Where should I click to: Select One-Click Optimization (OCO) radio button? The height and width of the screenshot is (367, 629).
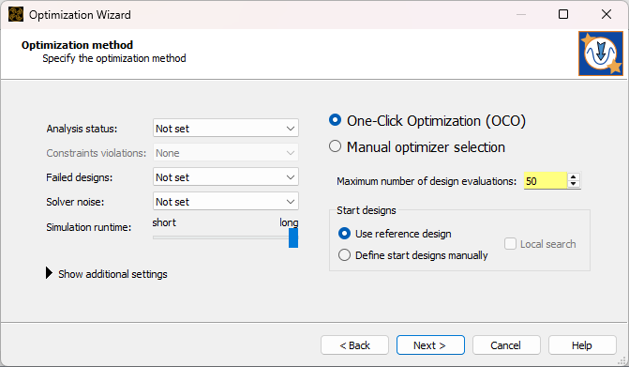pyautogui.click(x=335, y=120)
